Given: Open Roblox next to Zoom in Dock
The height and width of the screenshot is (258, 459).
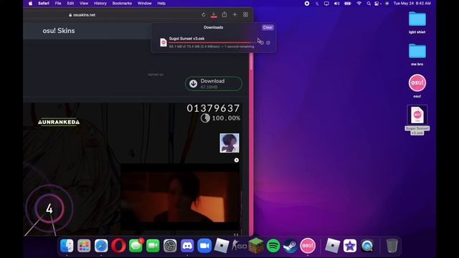Looking at the screenshot, I should coord(222,246).
